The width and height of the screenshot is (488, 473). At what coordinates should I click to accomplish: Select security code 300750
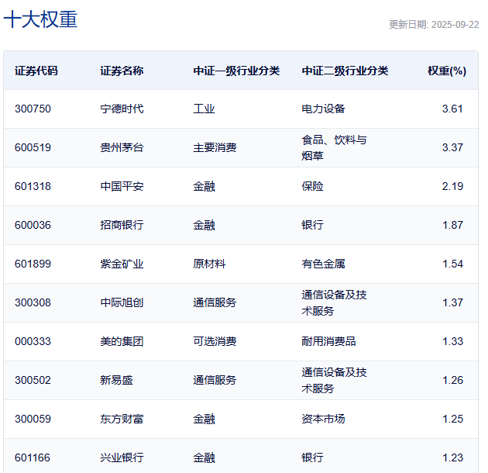[33, 109]
